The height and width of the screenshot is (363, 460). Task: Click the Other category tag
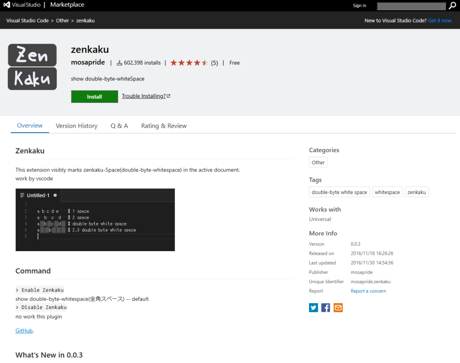[318, 162]
